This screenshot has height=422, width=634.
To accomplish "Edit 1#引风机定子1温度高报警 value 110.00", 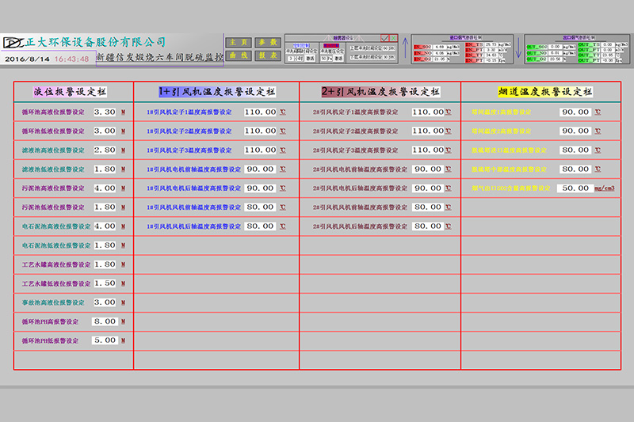I will point(261,112).
